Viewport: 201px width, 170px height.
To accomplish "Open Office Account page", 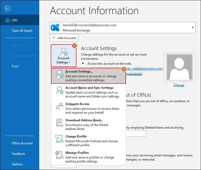I will pyautogui.click(x=22, y=143).
